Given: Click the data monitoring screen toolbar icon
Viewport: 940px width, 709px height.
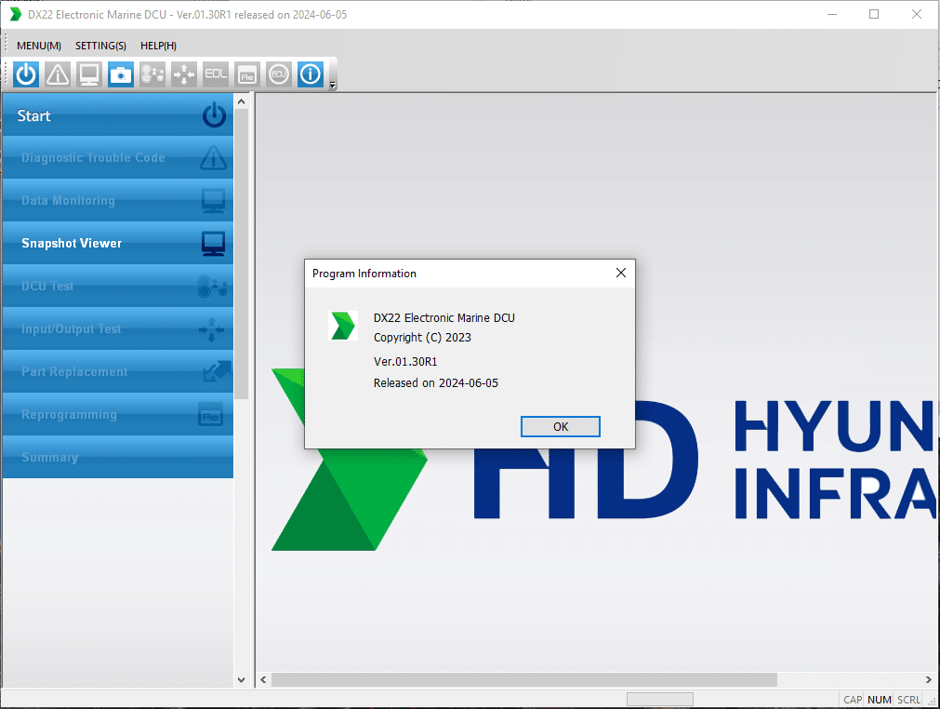Looking at the screenshot, I should click(89, 74).
